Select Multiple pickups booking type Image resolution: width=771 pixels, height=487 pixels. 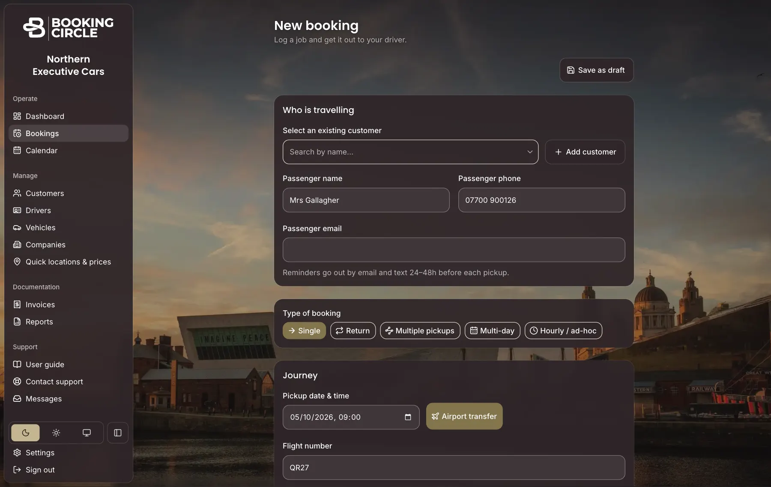[x=420, y=331]
